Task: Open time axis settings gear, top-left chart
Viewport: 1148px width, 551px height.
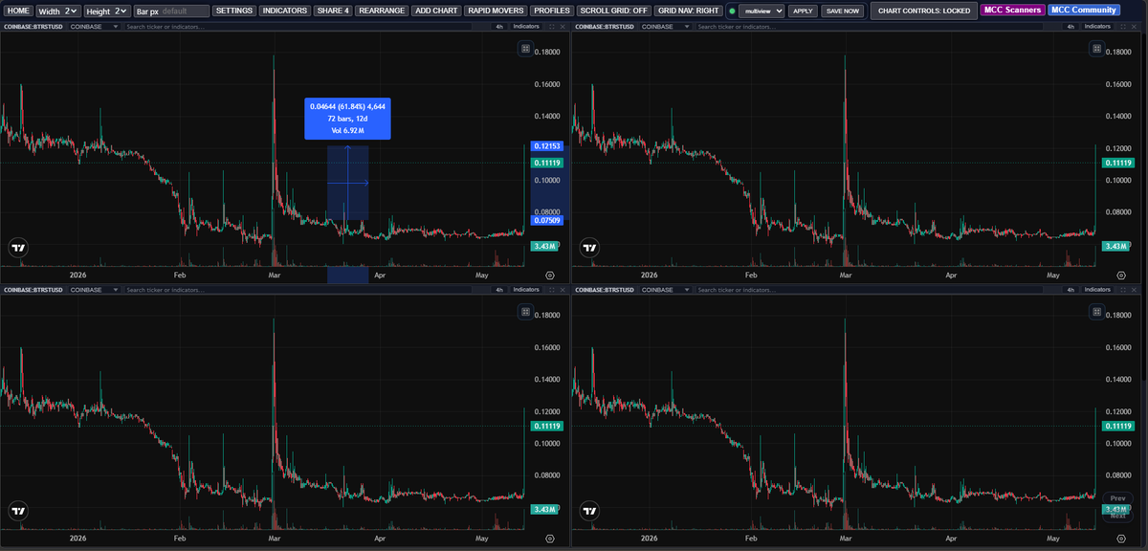Action: [x=549, y=275]
